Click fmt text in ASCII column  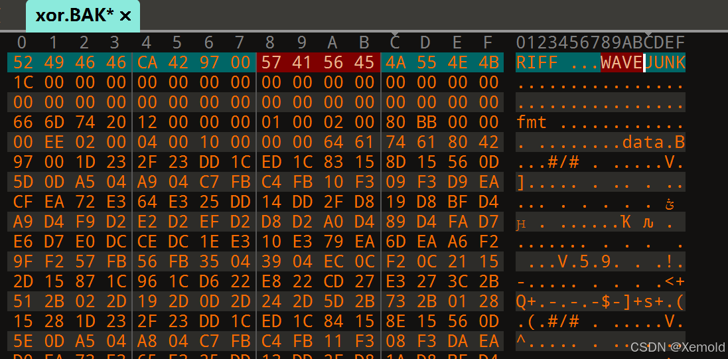coord(532,122)
